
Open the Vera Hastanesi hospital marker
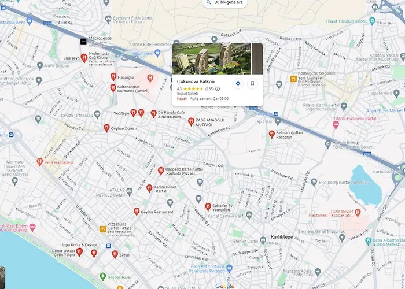(39, 162)
